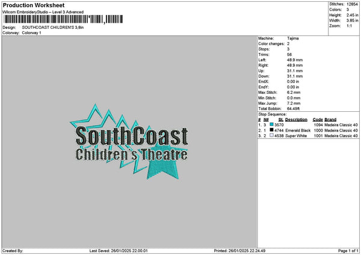
Task: Click the Stitches value 12854
Action: coord(352,4)
